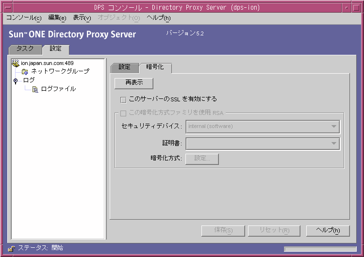Switch to the タスク tab
This screenshot has height=257, width=364.
(25, 49)
